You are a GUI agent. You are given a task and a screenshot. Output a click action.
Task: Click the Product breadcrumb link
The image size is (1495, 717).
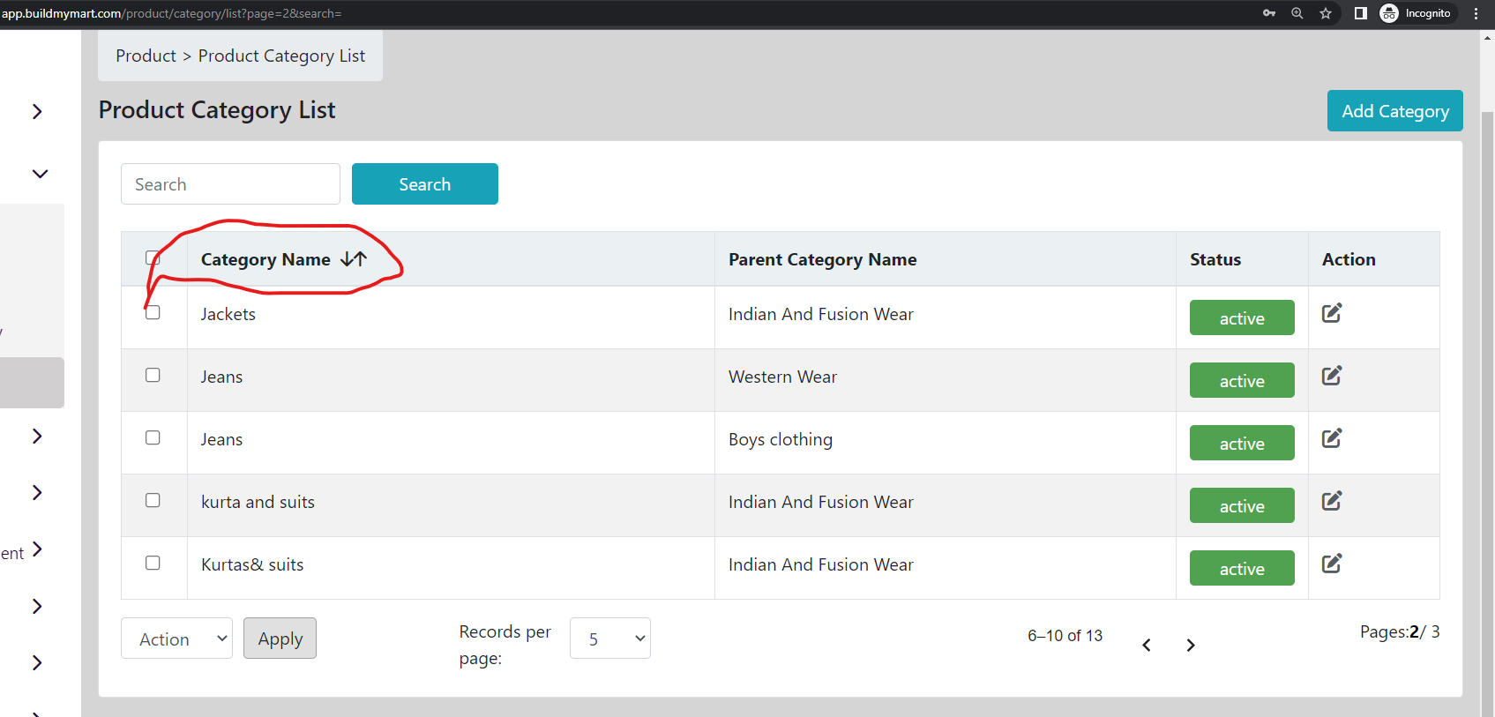coord(146,56)
